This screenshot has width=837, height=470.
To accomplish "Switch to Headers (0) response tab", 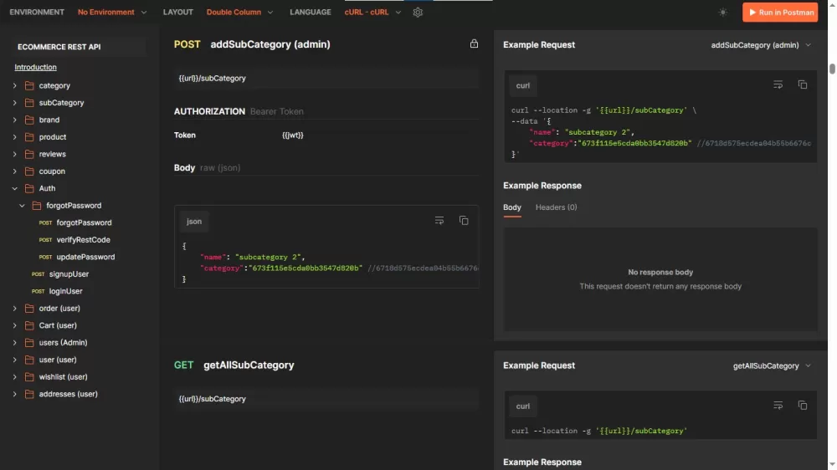I will pos(556,207).
